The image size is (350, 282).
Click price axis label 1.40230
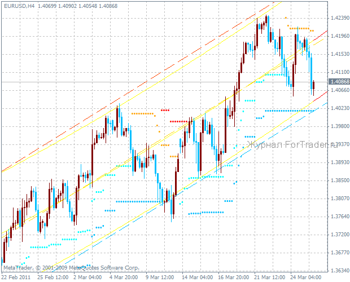340,108
